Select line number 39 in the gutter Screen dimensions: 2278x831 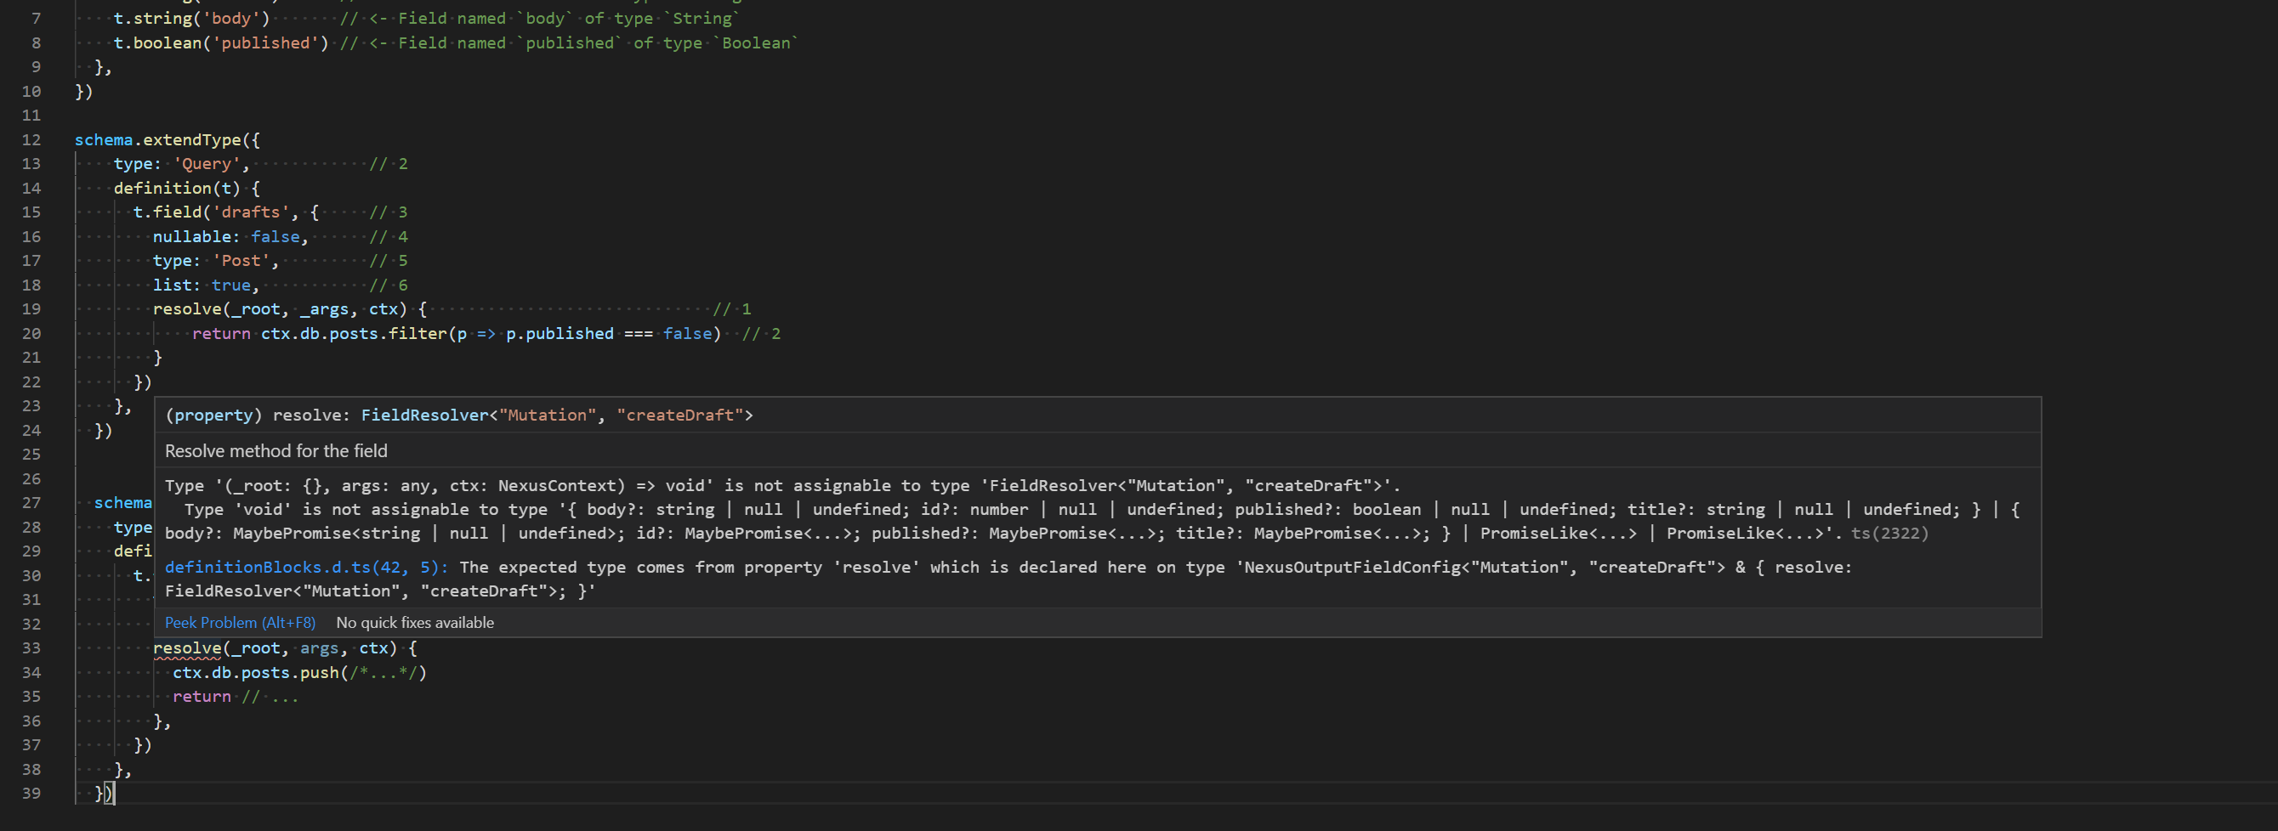[x=31, y=793]
